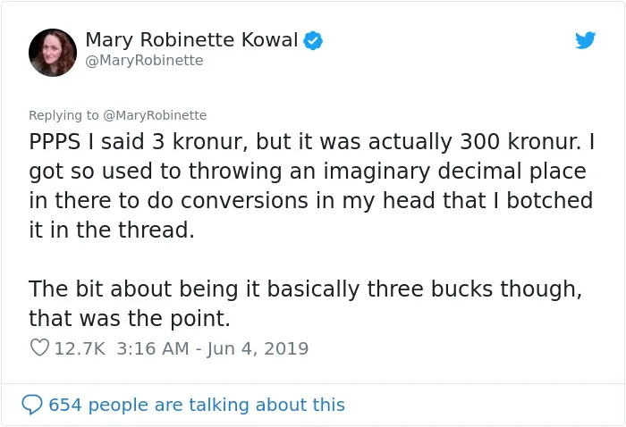Click @MaryRobinette in the Replying to line
This screenshot has height=427, width=626.
(x=155, y=115)
